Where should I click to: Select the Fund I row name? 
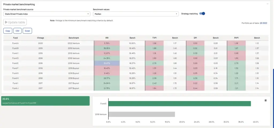click(x=15, y=83)
